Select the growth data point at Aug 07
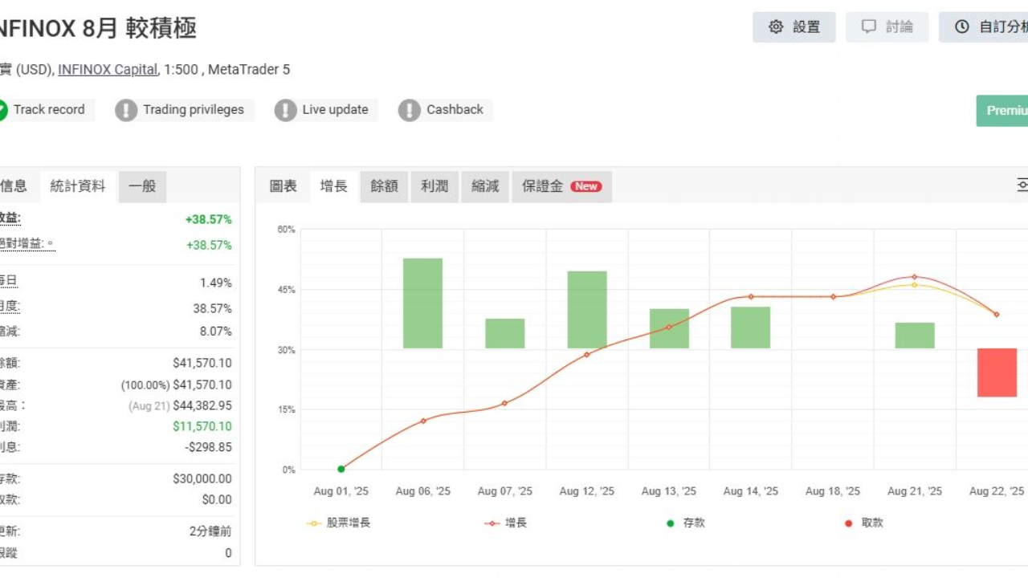Screen dimensions: 1028x578 (x=505, y=403)
